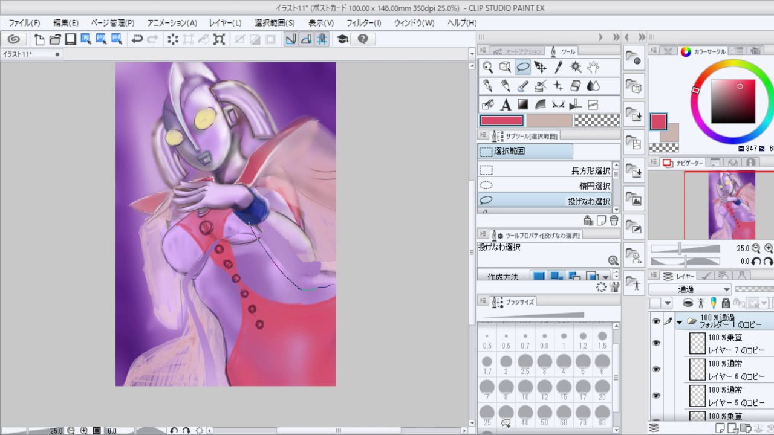Click the transparent color swatch in tool palette
The image size is (774, 435).
point(597,120)
